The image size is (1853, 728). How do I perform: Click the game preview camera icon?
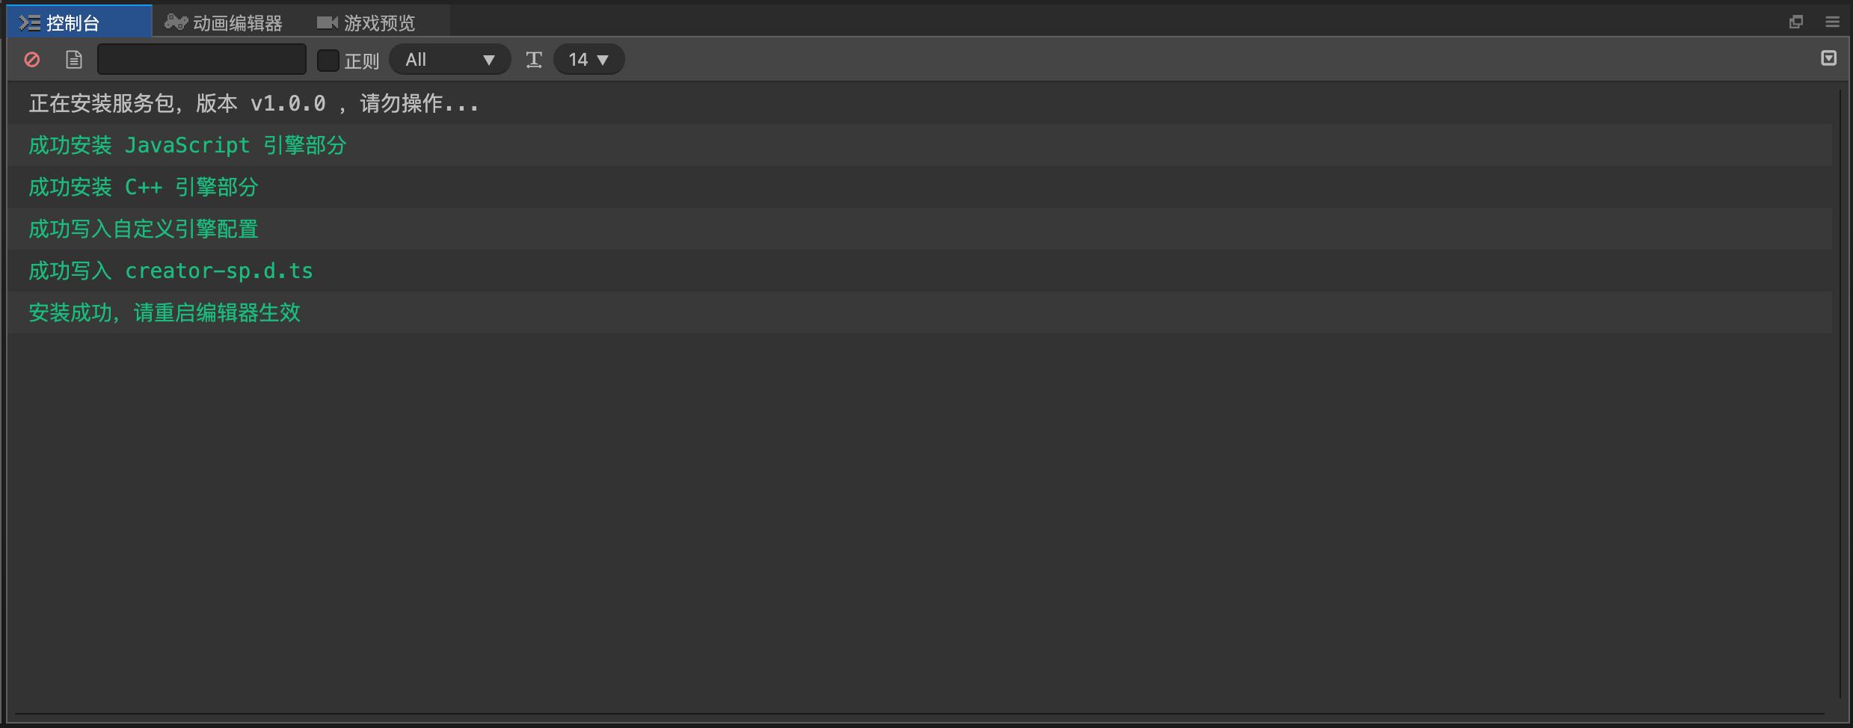(327, 22)
